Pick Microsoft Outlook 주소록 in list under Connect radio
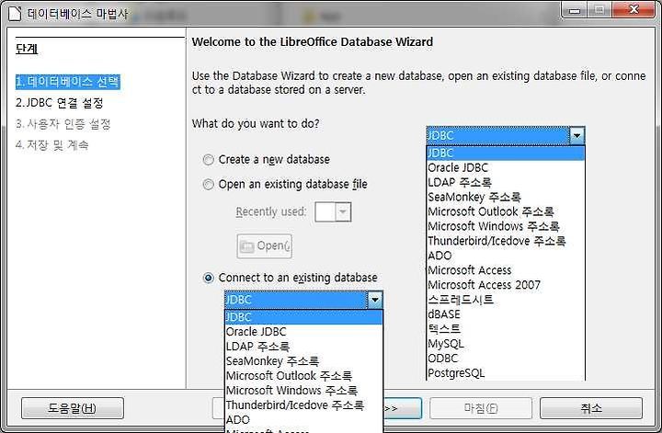 pos(303,376)
